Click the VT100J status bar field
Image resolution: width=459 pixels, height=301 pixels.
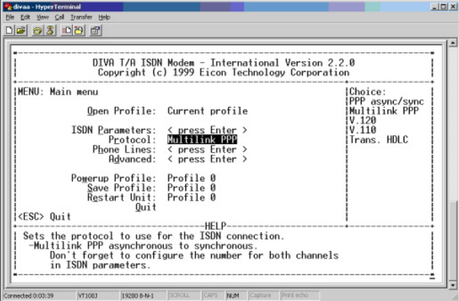click(x=98, y=296)
